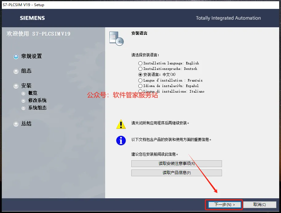Click the SIEMENS logo
Screen dimensions: 281x213
click(33, 18)
